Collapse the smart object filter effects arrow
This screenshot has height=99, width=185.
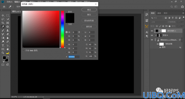click(x=182, y=40)
